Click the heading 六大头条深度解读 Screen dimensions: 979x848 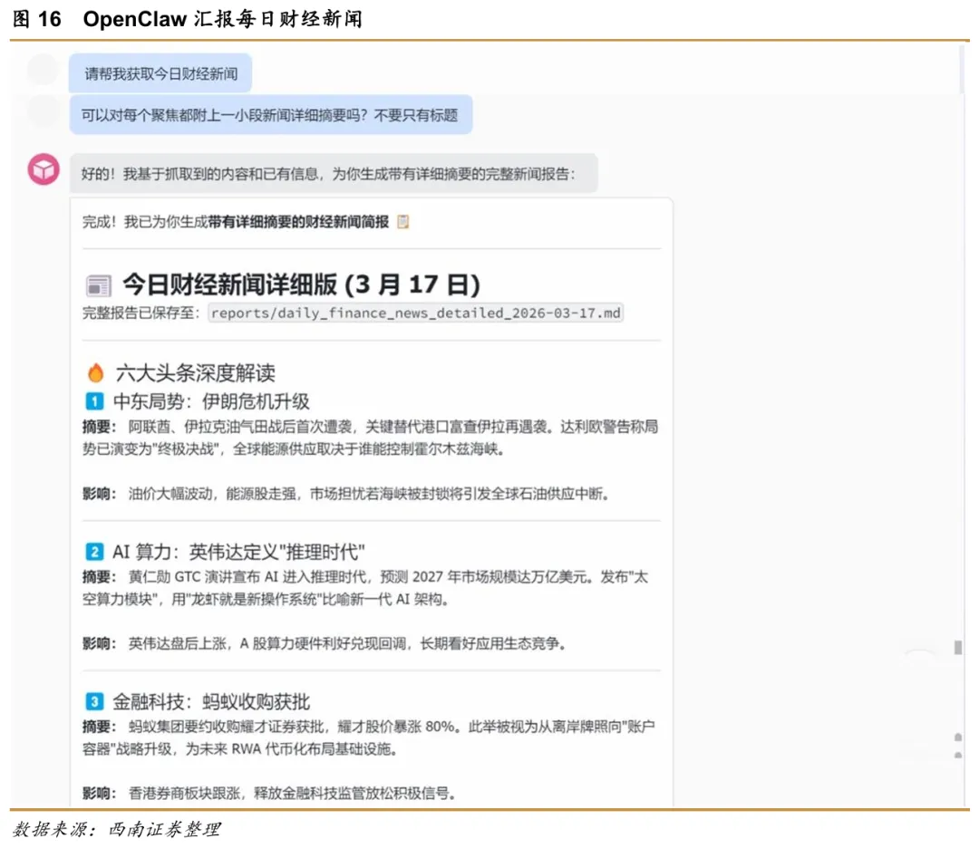[x=196, y=373]
